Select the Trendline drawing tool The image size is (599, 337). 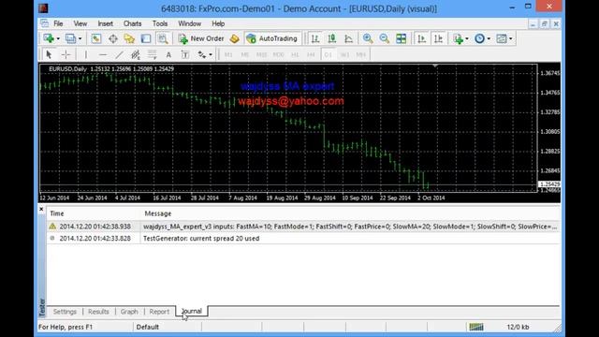click(x=119, y=54)
